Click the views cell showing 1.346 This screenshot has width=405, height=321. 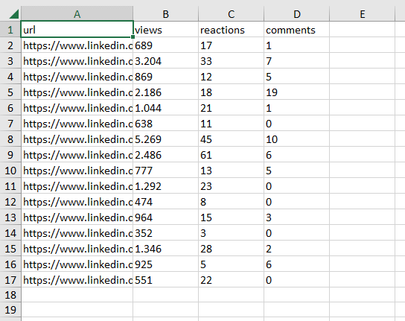click(165, 249)
